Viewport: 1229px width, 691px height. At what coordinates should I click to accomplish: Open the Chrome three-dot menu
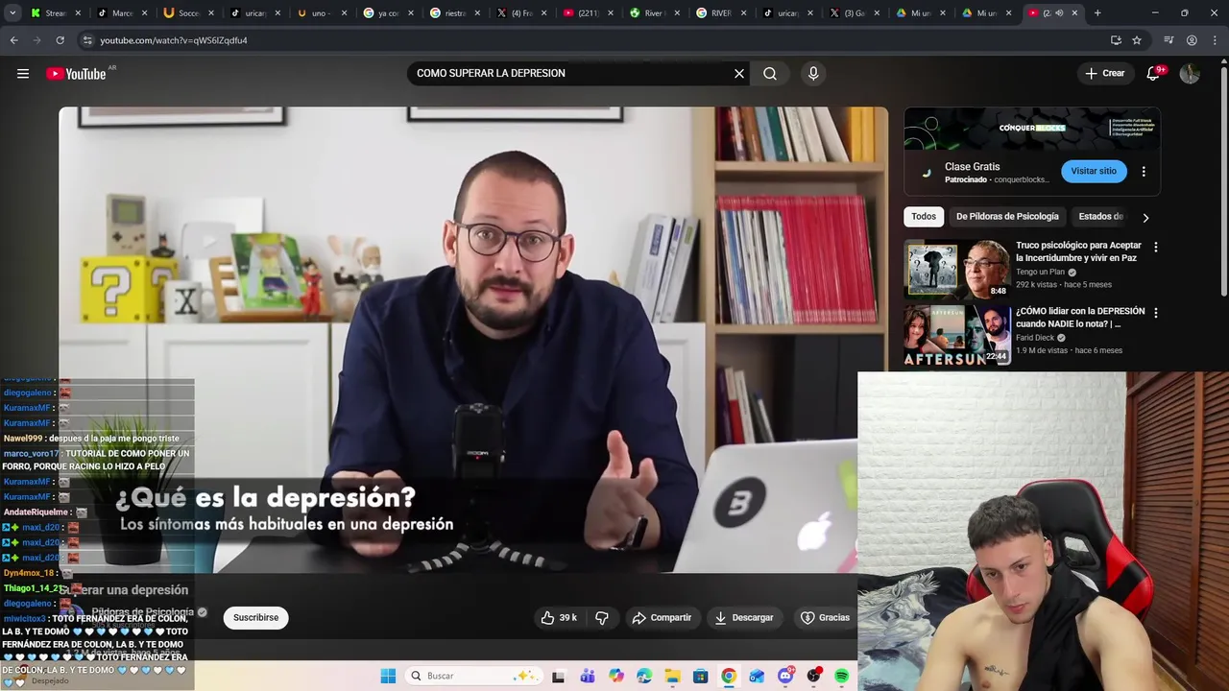(x=1214, y=40)
